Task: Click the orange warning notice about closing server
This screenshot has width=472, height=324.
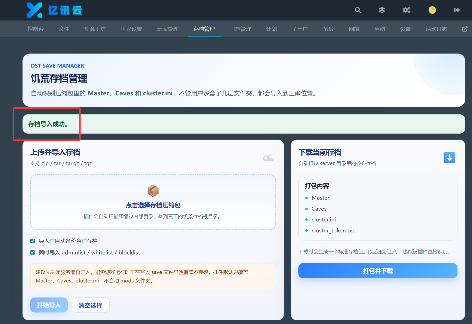Action: 153,276
